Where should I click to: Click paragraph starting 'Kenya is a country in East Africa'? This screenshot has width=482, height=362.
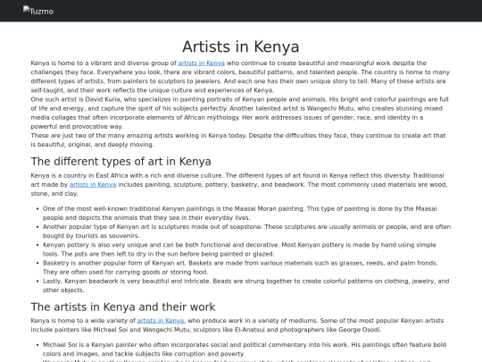(239, 185)
